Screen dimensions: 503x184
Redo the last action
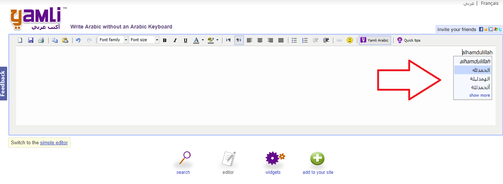click(89, 40)
